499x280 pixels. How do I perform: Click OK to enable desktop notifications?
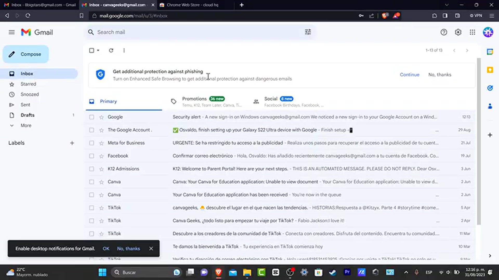click(x=106, y=248)
